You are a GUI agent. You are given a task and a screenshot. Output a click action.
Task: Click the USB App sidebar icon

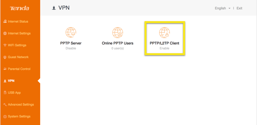(x=5, y=93)
